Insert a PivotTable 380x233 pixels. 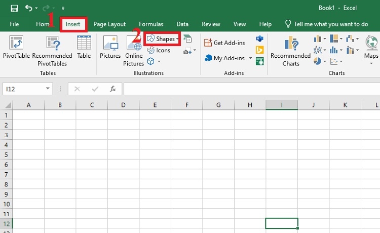click(x=16, y=47)
